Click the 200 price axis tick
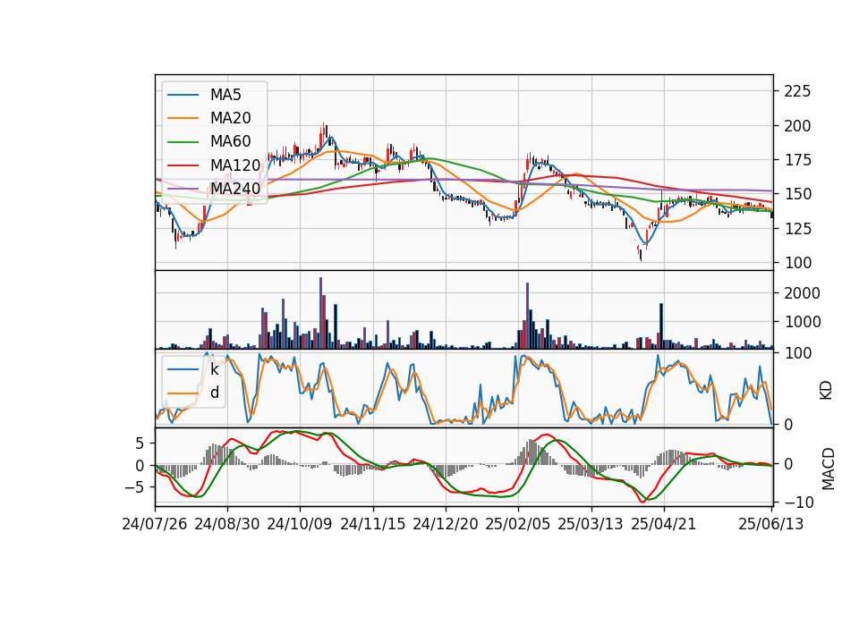 point(797,126)
